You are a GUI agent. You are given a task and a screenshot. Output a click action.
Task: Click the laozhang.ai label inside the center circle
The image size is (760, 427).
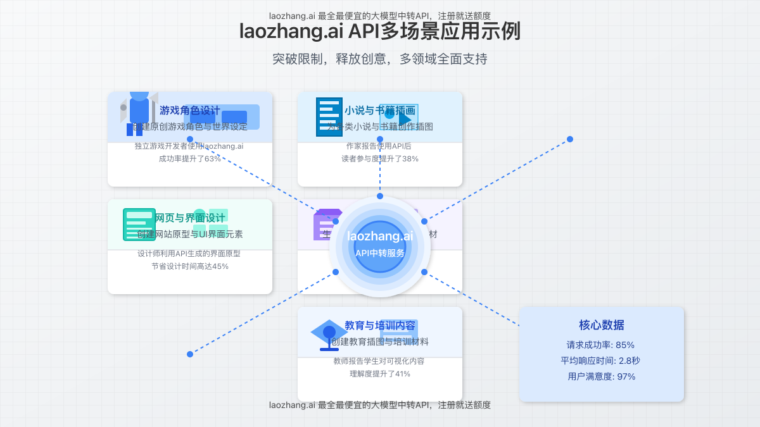coord(380,237)
